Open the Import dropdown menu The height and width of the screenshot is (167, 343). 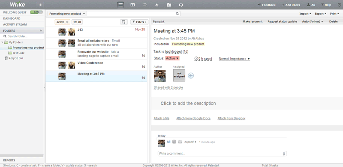pos(305,14)
